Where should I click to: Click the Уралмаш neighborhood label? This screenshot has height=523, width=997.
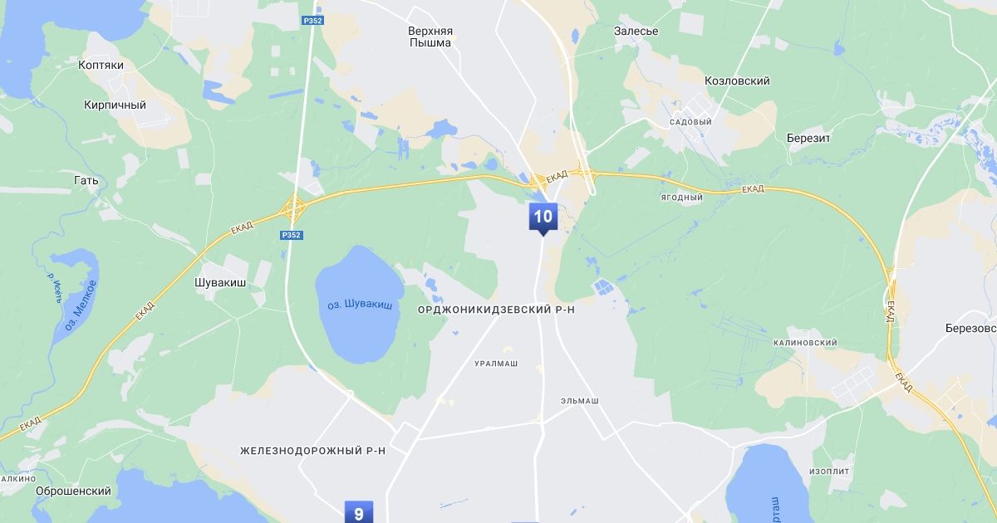tap(497, 364)
